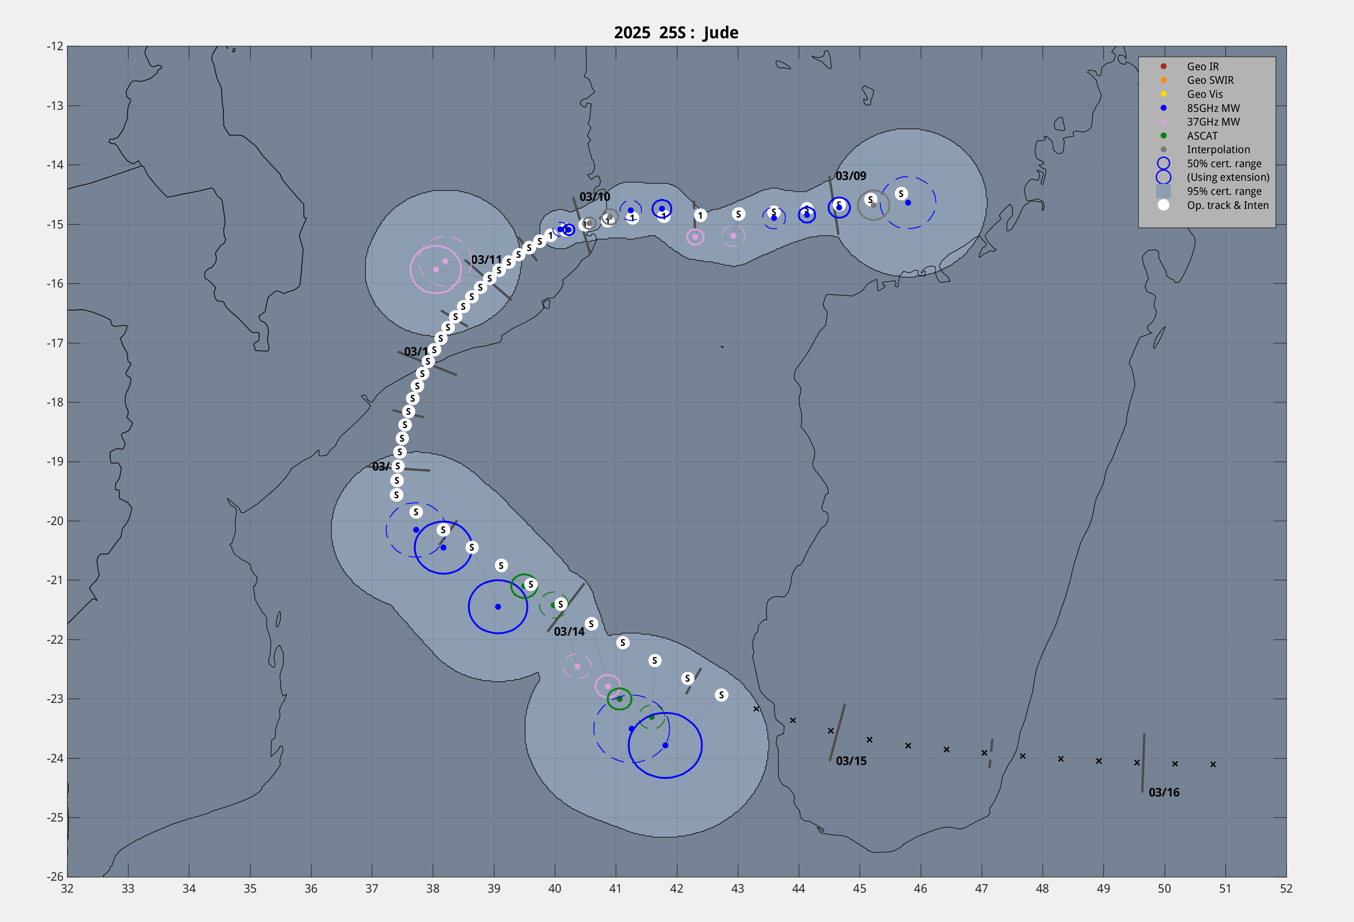The image size is (1354, 922).
Task: Click the 'Op. track & Inten' legend text
Action: tap(1228, 205)
